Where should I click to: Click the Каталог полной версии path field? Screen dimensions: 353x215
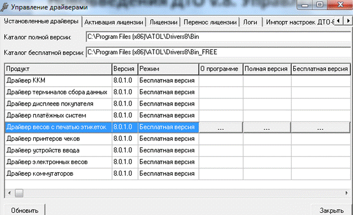coord(218,36)
